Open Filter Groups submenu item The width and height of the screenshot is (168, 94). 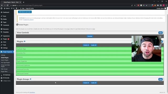[x=4, y=69]
